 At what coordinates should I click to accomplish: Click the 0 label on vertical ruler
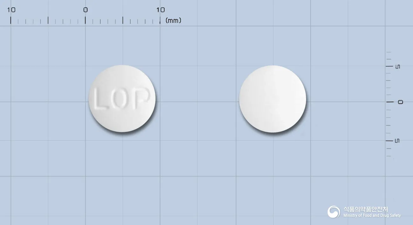point(401,102)
